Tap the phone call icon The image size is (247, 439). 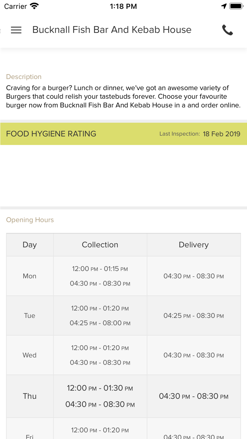click(x=228, y=30)
